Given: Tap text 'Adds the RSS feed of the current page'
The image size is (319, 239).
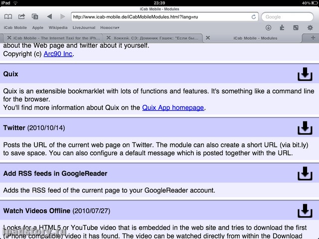Looking at the screenshot, I should point(61,190).
